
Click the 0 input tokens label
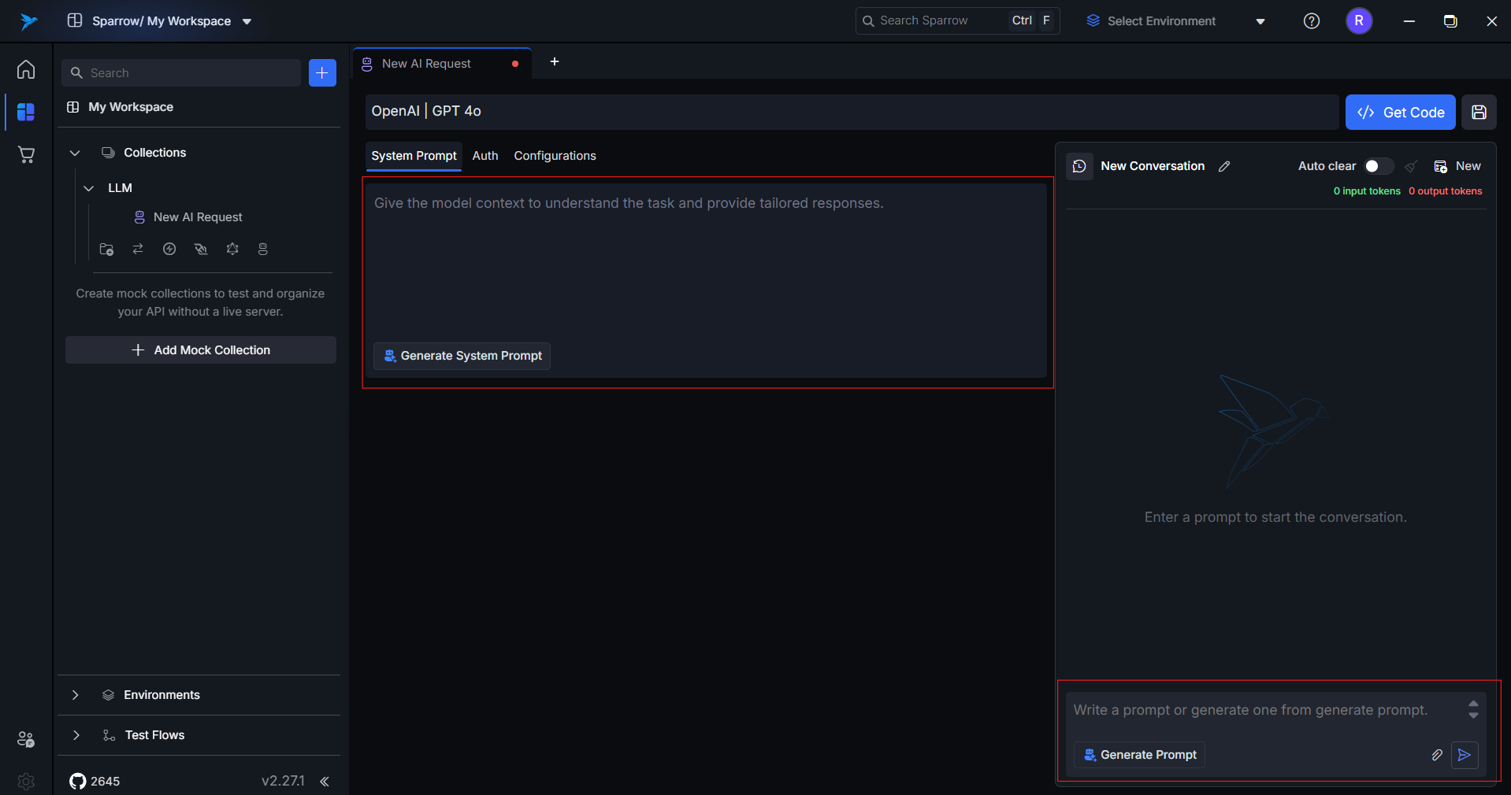pos(1367,191)
